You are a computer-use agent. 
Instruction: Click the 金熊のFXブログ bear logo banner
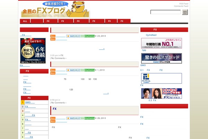(x=55, y=10)
